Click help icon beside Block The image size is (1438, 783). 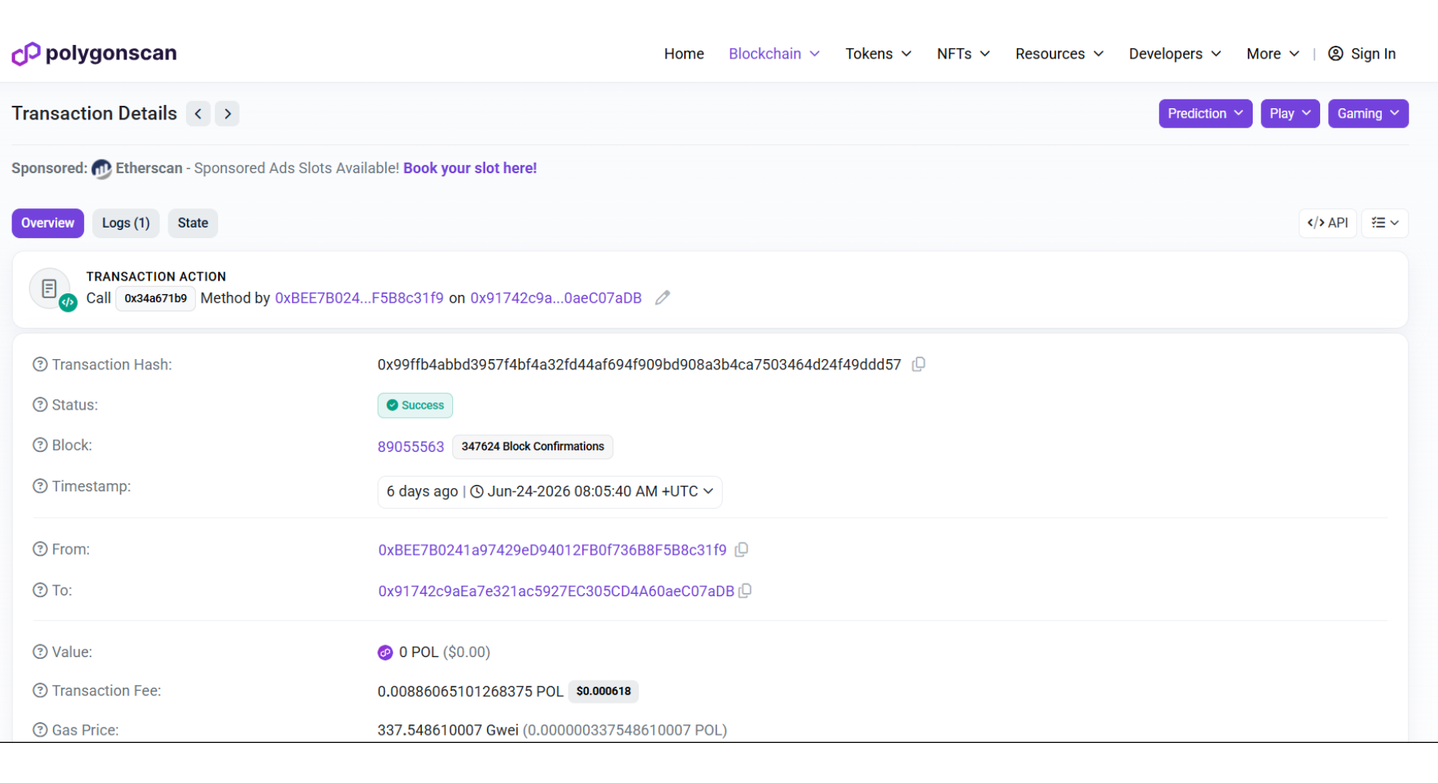40,445
